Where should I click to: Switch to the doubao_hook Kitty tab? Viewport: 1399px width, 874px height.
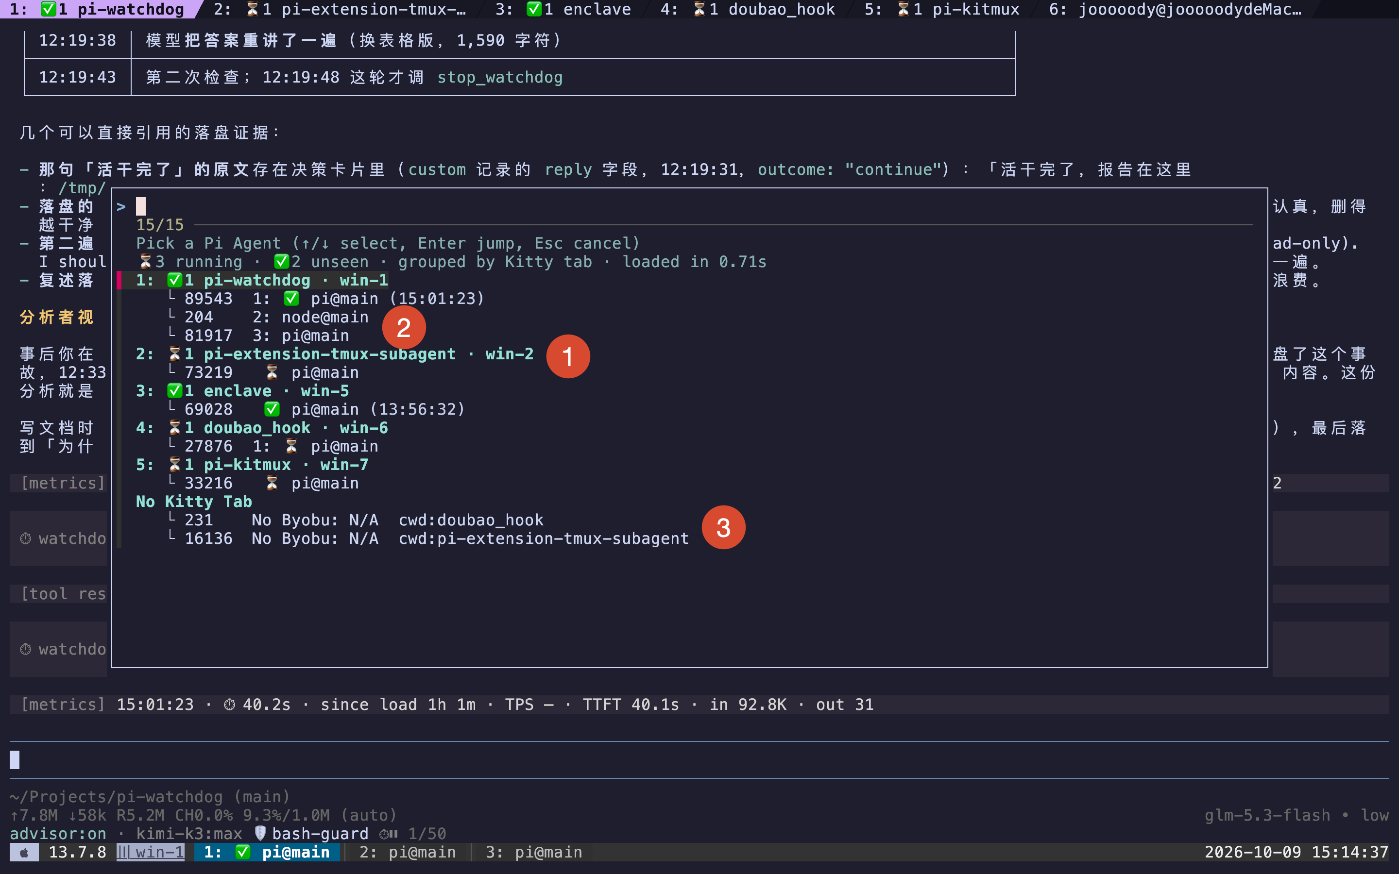748,9
